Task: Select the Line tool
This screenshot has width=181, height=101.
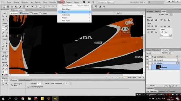Action: (x=3, y=43)
